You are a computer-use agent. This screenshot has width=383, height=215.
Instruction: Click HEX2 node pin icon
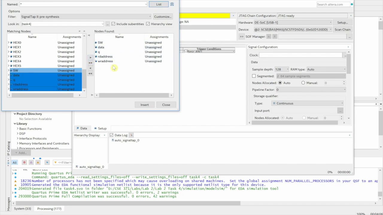(11, 52)
